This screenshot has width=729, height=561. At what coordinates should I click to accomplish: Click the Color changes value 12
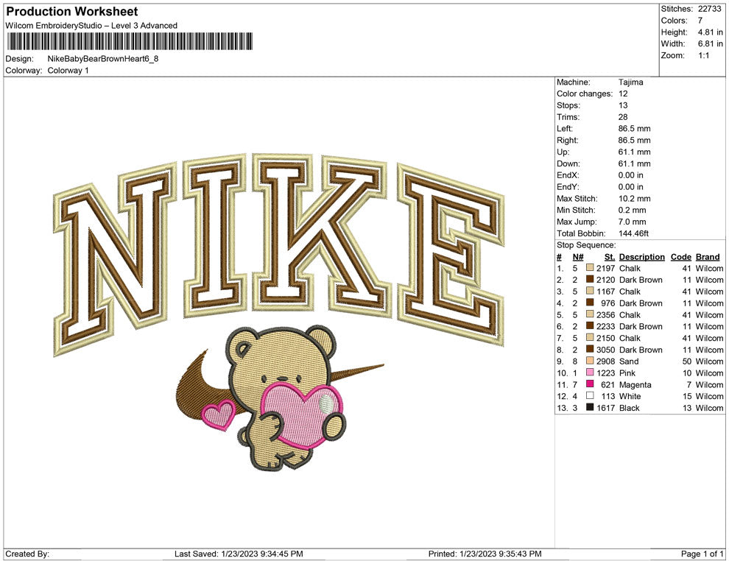pos(623,93)
